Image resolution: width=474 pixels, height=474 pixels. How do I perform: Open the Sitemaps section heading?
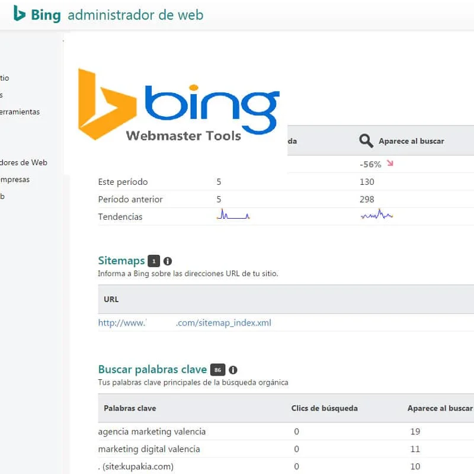[x=121, y=261]
